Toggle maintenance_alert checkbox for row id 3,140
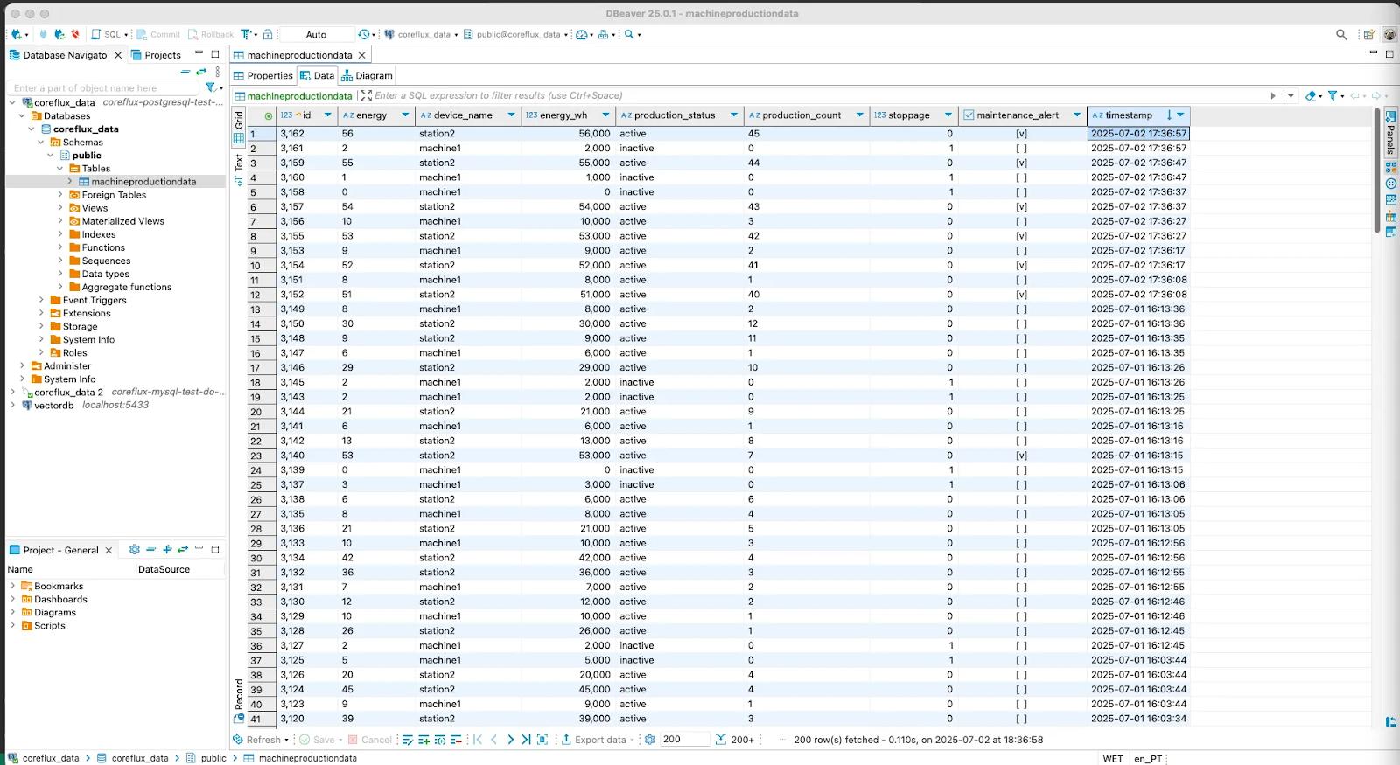The height and width of the screenshot is (765, 1400). pos(1021,456)
